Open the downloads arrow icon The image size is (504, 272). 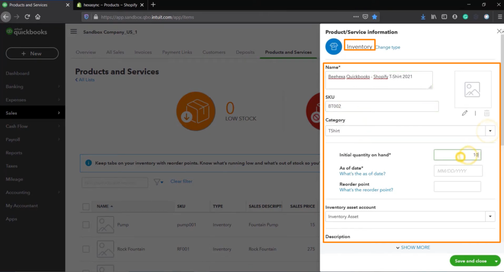pyautogui.click(x=423, y=17)
